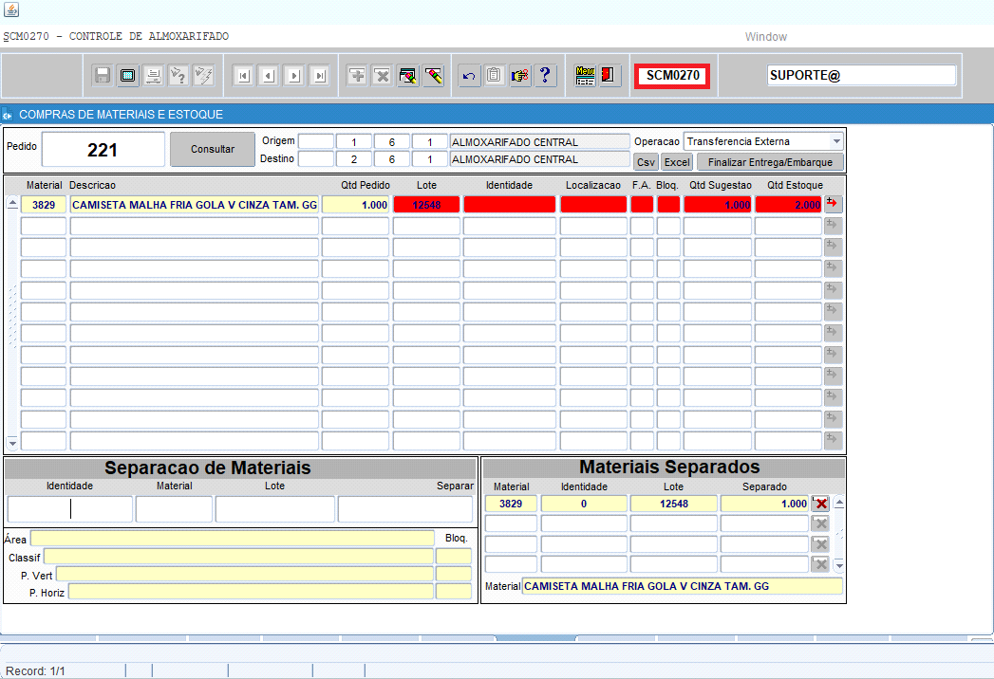Click the Classif field
This screenshot has width=994, height=679.
coord(238,557)
